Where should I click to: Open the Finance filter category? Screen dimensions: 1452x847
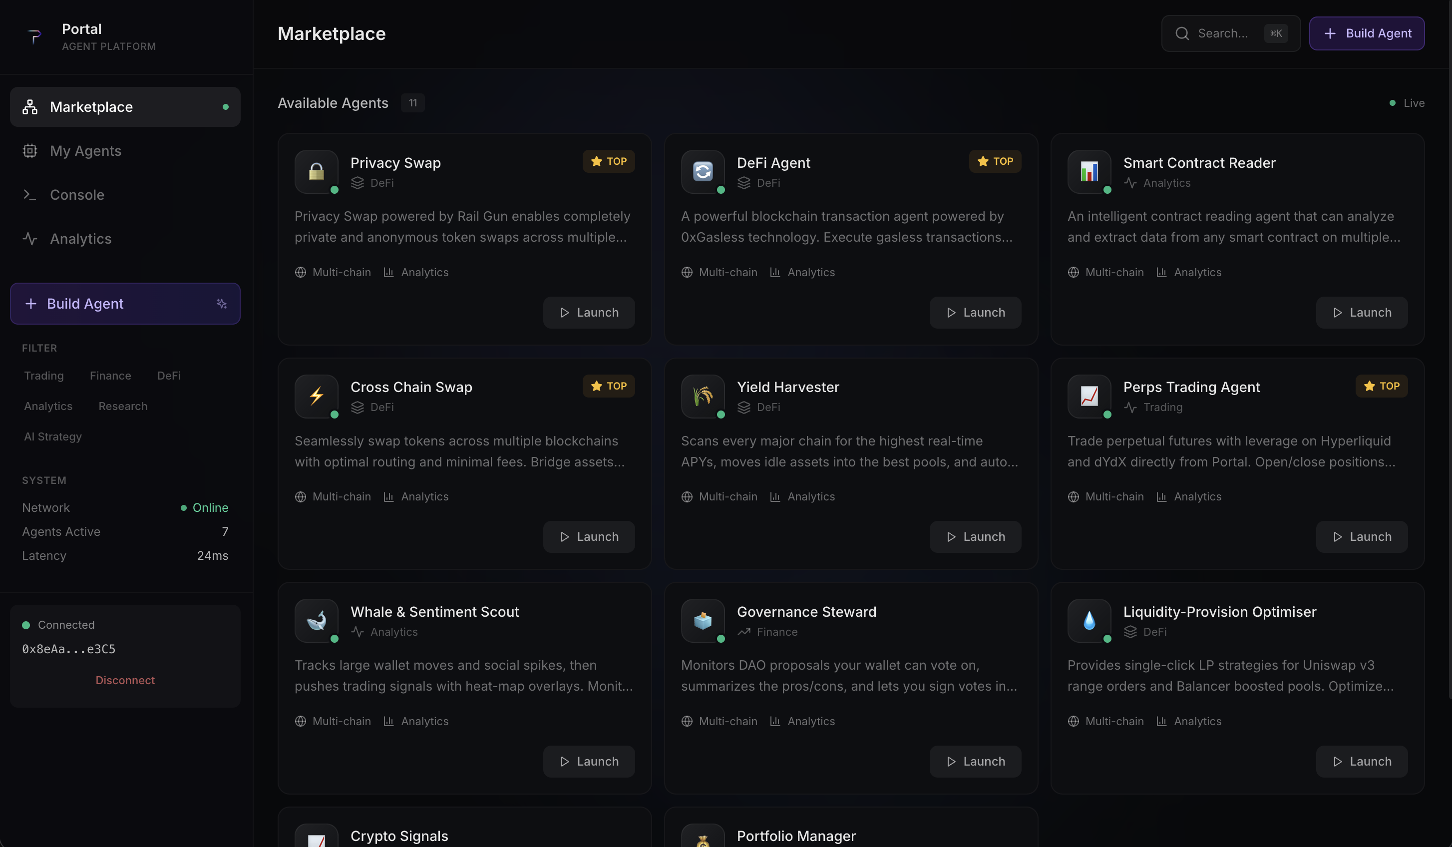click(x=111, y=375)
